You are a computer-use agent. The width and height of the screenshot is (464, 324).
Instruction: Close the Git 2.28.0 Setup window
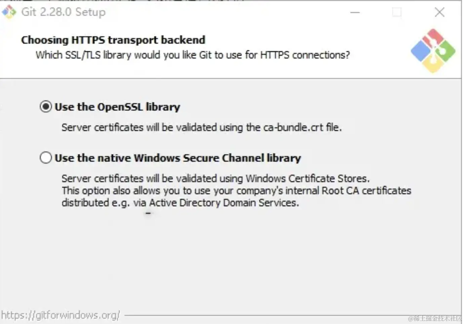pos(439,12)
